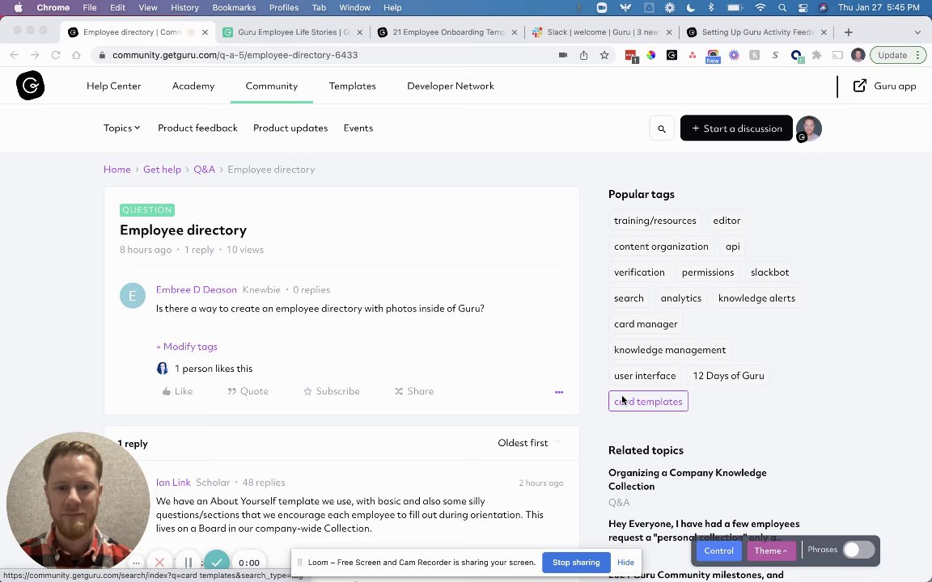Open the Guru app external link

tap(884, 86)
